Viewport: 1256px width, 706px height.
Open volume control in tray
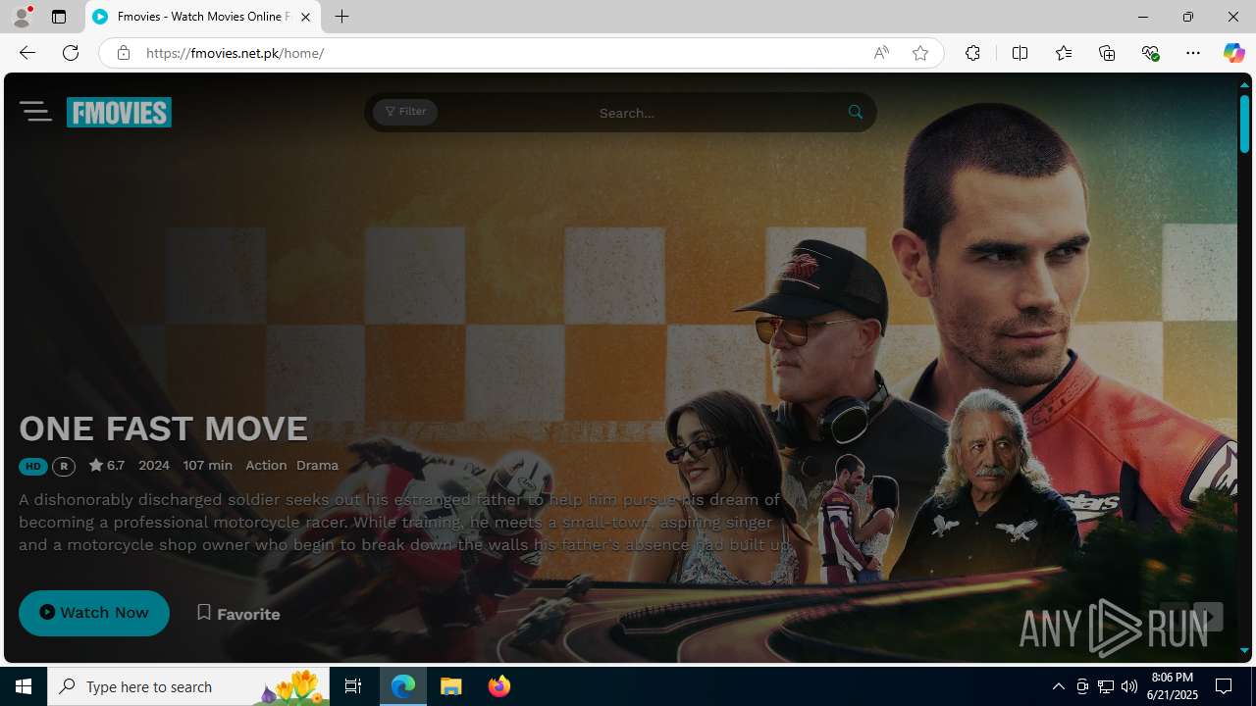[x=1129, y=686]
